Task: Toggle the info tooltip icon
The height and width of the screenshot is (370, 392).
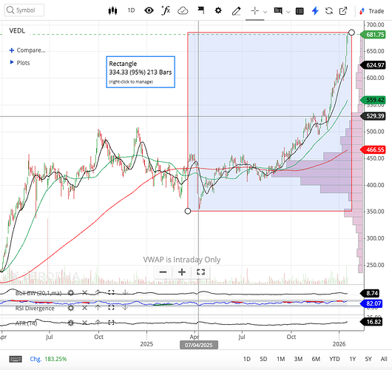Action: click(278, 11)
